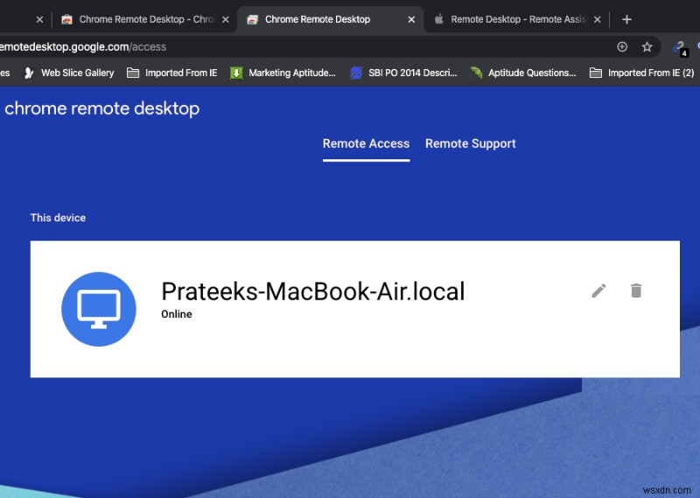Open SBI PO 2014 Descri... bookmark
Screen dimensions: 700x498
coord(403,73)
